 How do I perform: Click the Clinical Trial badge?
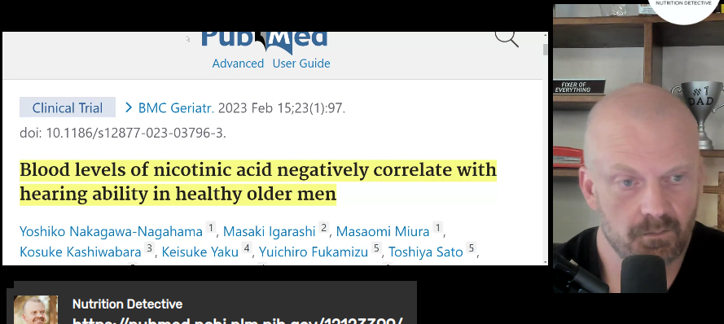(x=68, y=107)
